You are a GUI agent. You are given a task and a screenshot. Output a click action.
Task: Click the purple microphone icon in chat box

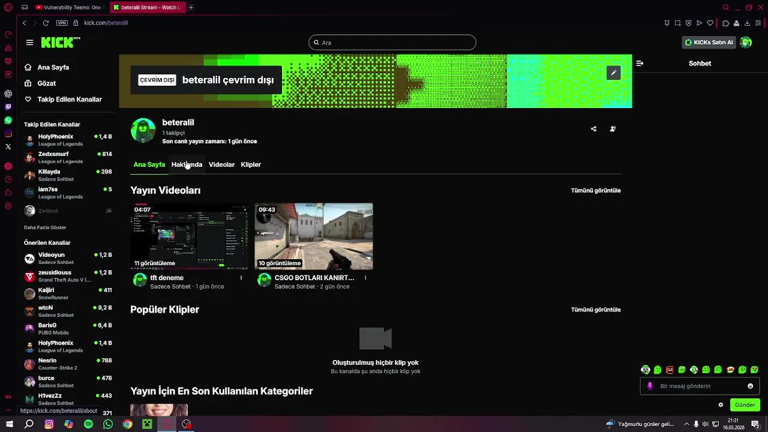click(650, 386)
